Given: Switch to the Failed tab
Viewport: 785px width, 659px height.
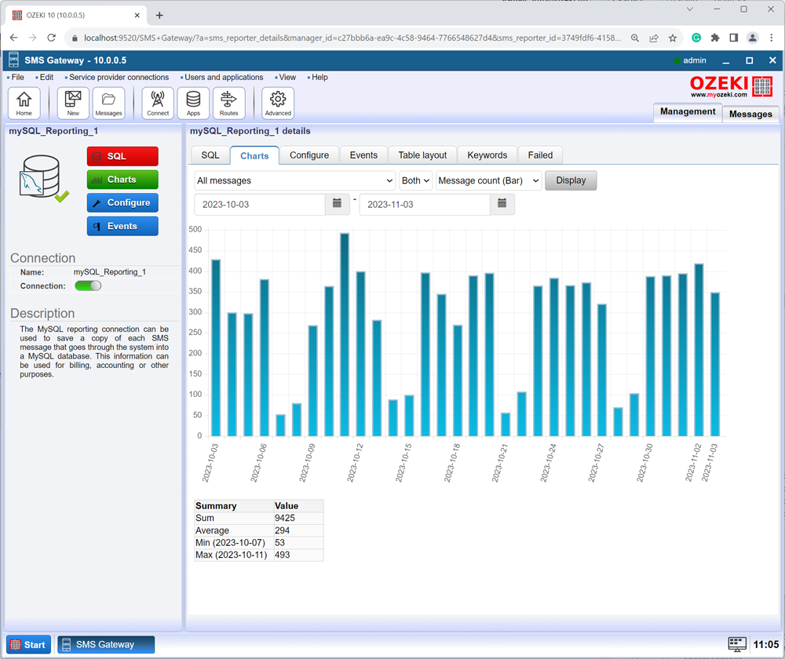Looking at the screenshot, I should click(540, 155).
